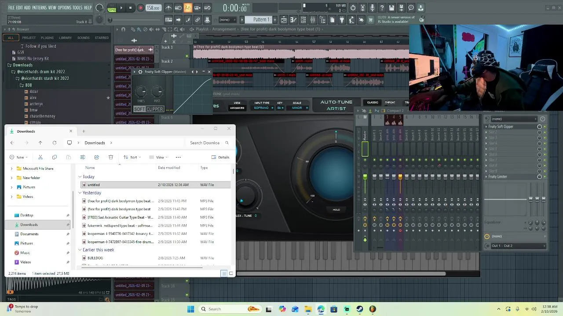Open the Windows Start menu

point(190,309)
